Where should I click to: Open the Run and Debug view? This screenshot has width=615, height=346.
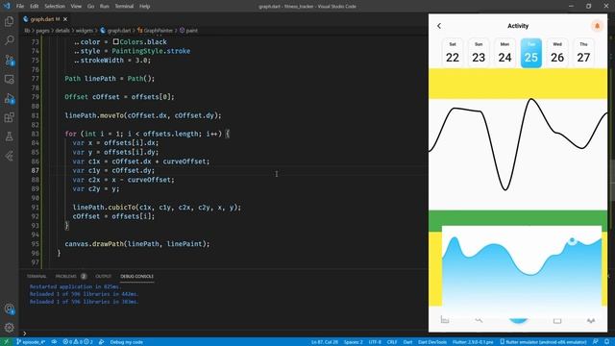click(9, 98)
